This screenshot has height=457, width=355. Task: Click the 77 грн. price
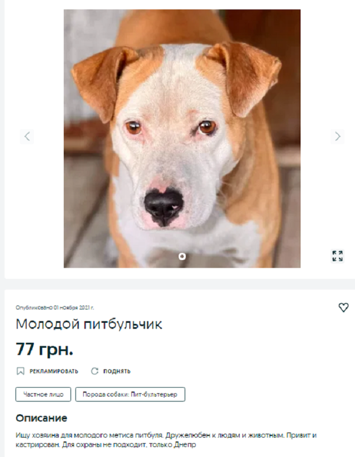(44, 349)
